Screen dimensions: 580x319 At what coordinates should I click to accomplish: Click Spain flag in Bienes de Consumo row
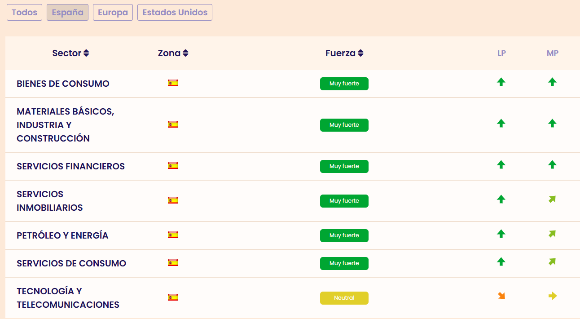(x=173, y=83)
